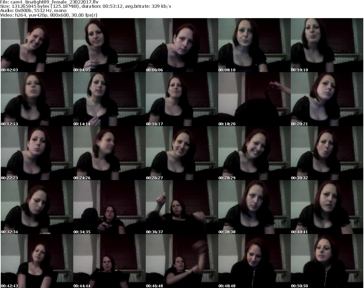Open the frame at 00:40:41
364x288 pixels.
tap(327, 207)
